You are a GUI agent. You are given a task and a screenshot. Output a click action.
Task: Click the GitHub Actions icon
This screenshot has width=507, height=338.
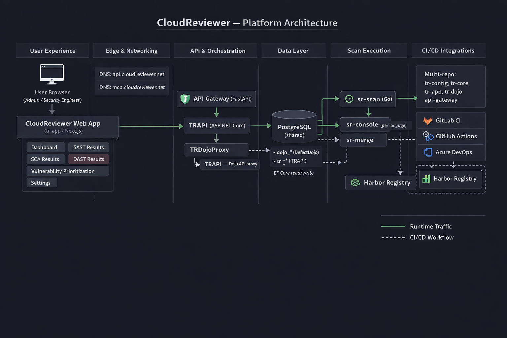[x=428, y=136]
